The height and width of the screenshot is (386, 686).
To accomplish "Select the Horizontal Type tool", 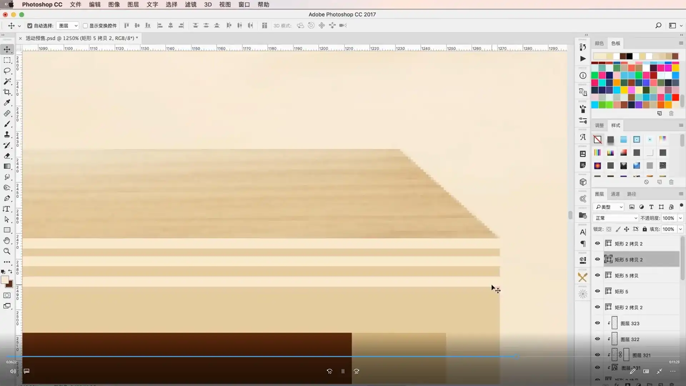I will coord(7,209).
